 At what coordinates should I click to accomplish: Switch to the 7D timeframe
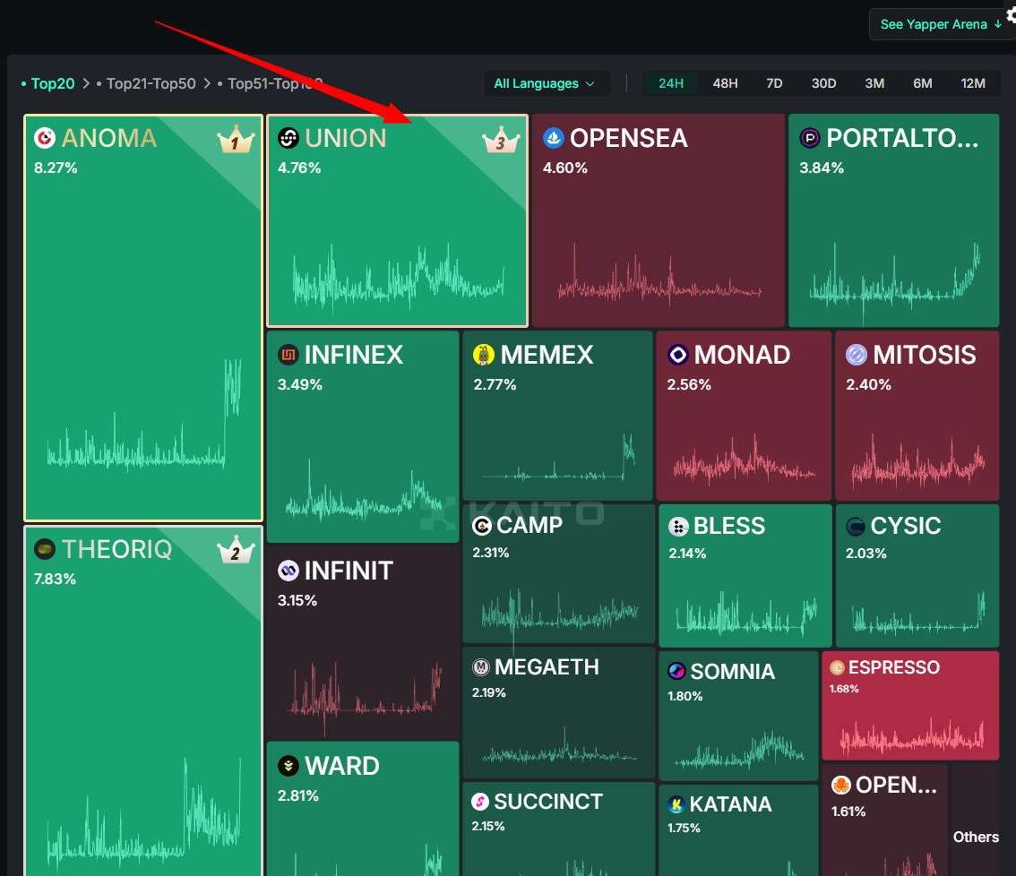774,83
